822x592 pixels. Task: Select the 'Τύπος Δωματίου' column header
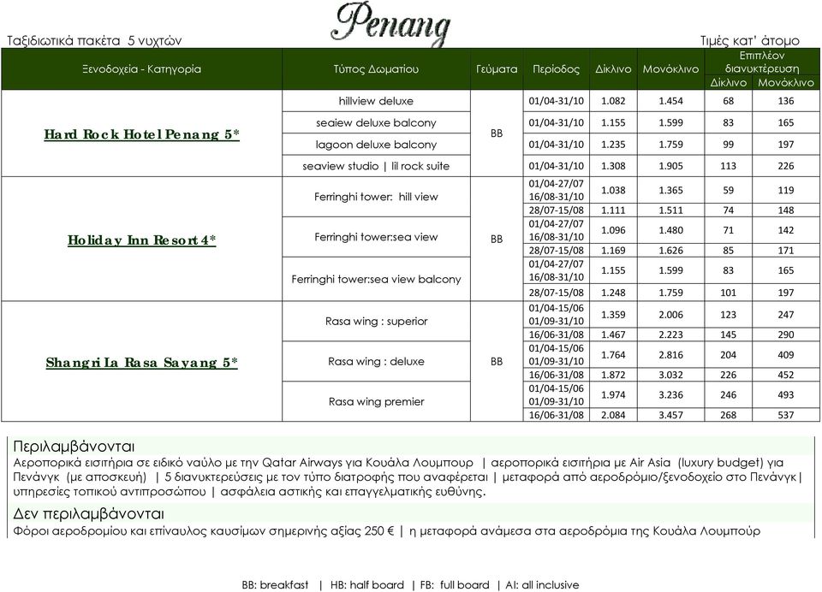click(377, 69)
